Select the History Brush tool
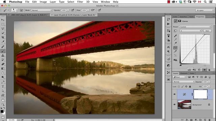This screenshot has width=216, height=121. [3, 60]
